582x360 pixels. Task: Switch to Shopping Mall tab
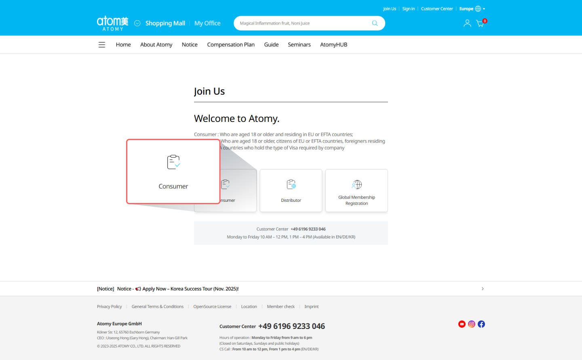(165, 23)
